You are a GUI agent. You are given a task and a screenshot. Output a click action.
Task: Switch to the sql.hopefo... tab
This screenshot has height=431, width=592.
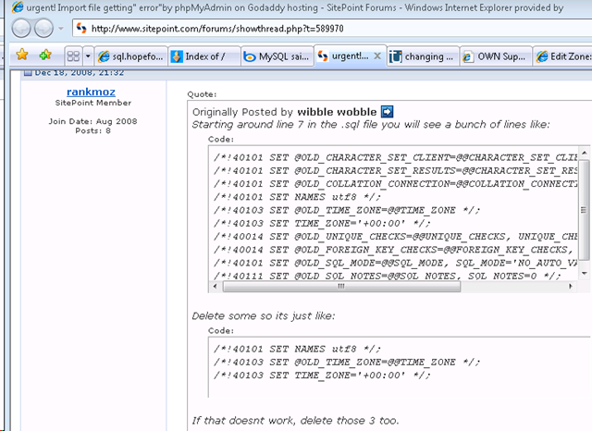pos(130,56)
